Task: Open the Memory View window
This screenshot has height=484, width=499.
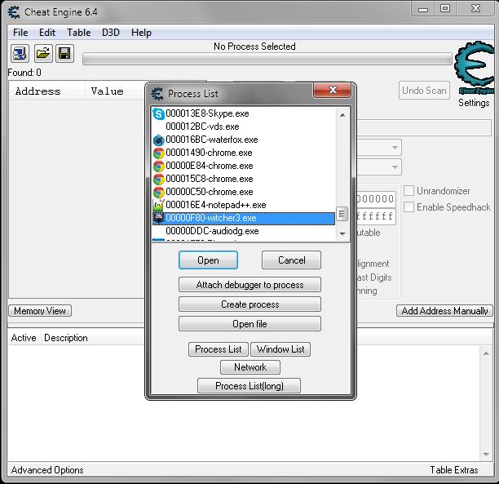Action: pos(40,311)
